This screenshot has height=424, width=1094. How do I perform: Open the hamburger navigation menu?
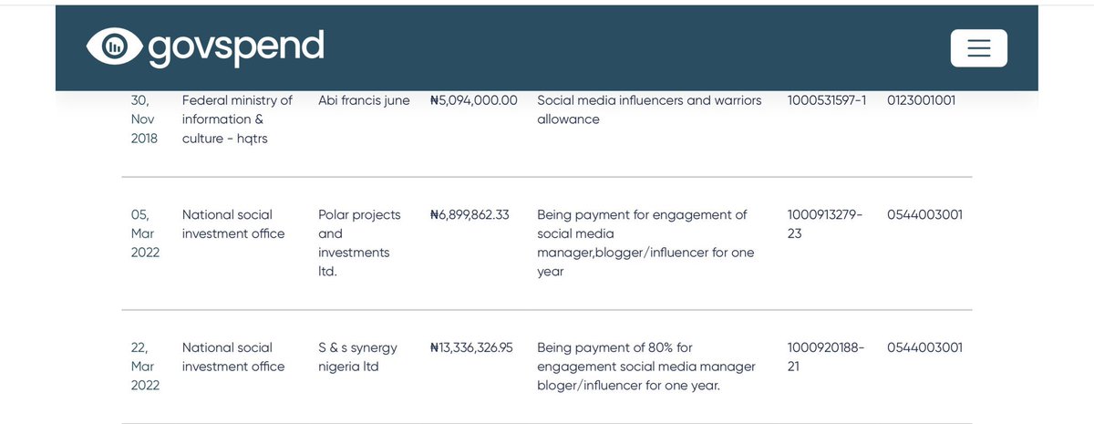click(978, 48)
